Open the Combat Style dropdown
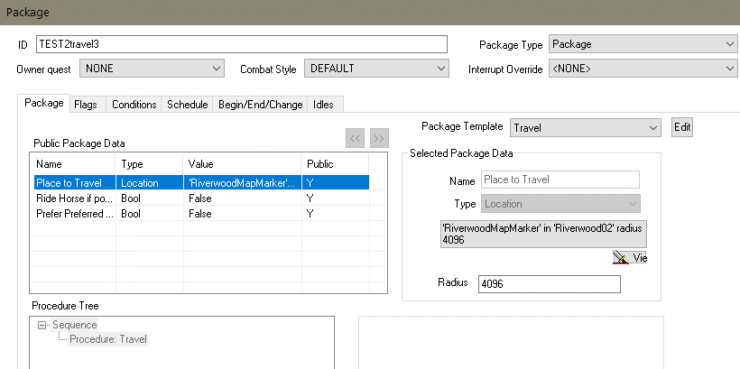The image size is (740, 369). (x=376, y=69)
